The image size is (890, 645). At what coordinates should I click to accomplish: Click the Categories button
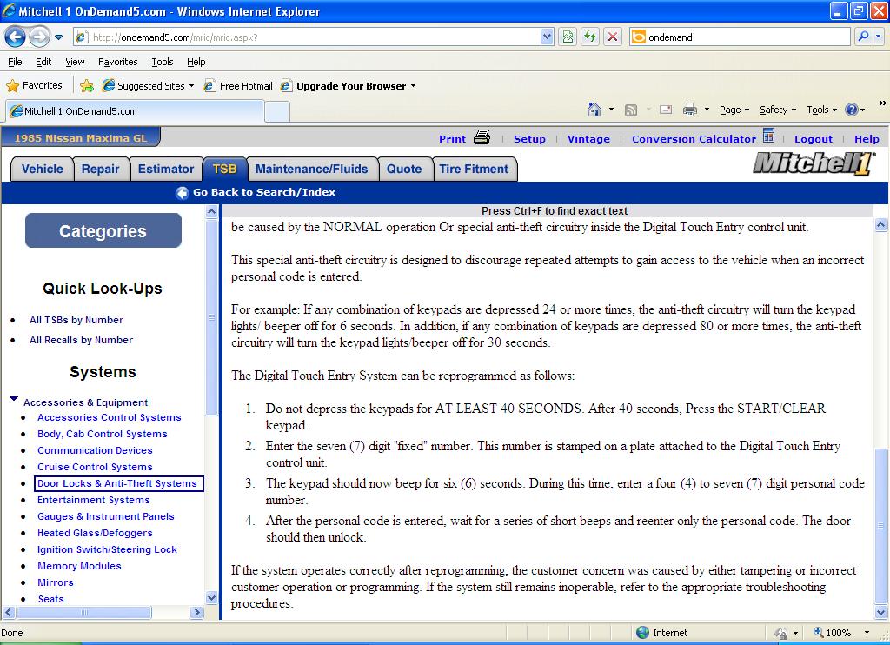[x=103, y=230]
